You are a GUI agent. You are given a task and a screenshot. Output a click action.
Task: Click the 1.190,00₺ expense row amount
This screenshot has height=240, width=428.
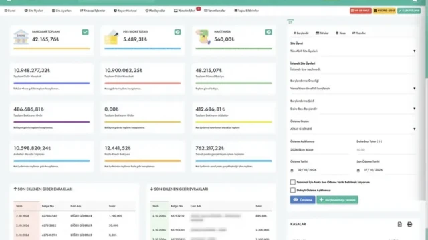(116, 216)
